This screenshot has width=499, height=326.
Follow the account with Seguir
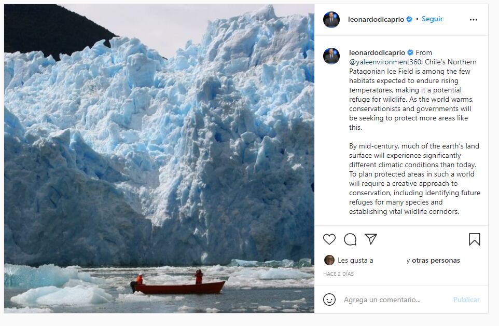coord(432,19)
